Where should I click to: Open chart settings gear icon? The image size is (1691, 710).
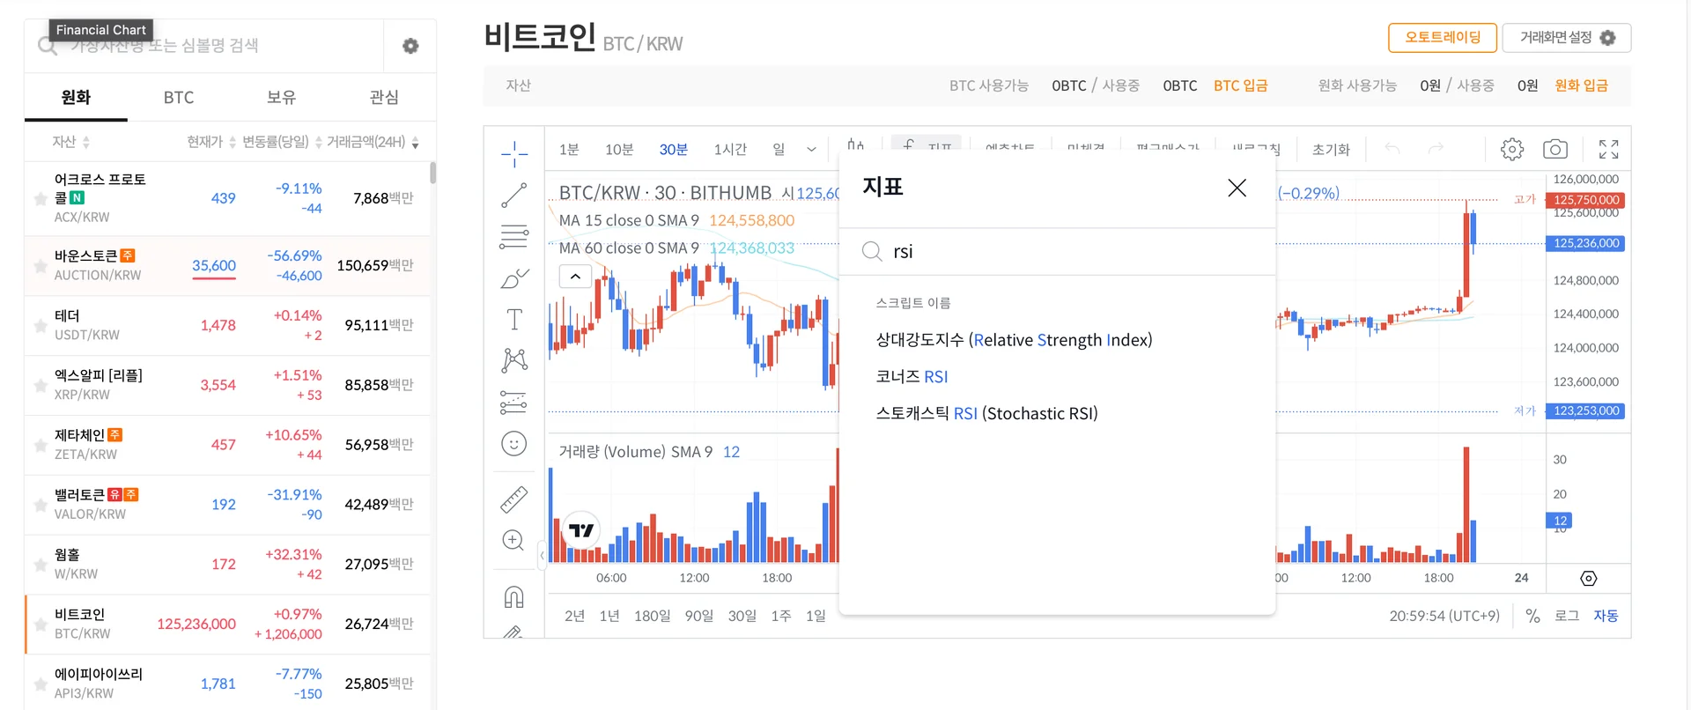tap(1511, 149)
